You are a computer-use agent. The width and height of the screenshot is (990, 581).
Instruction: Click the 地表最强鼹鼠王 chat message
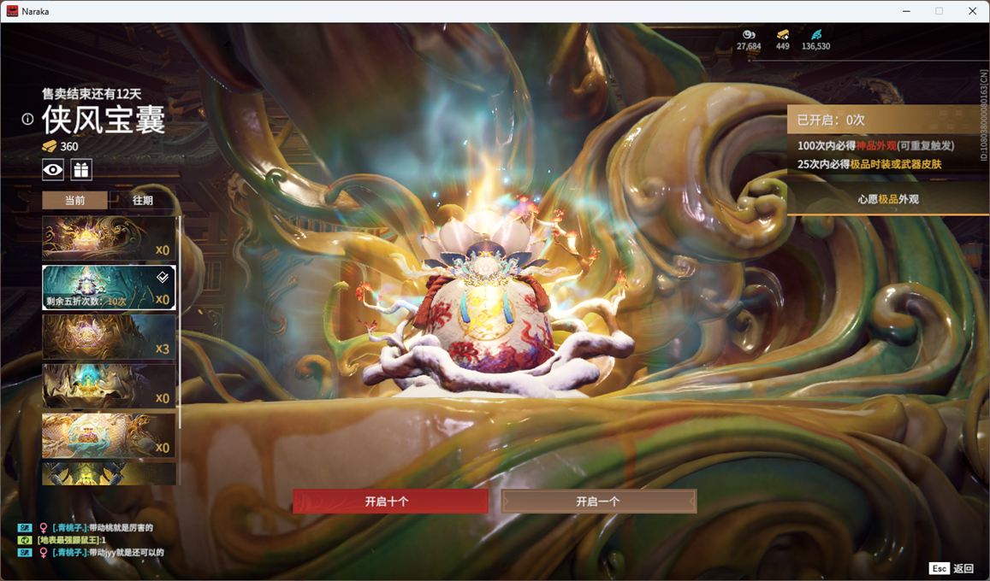(x=71, y=540)
